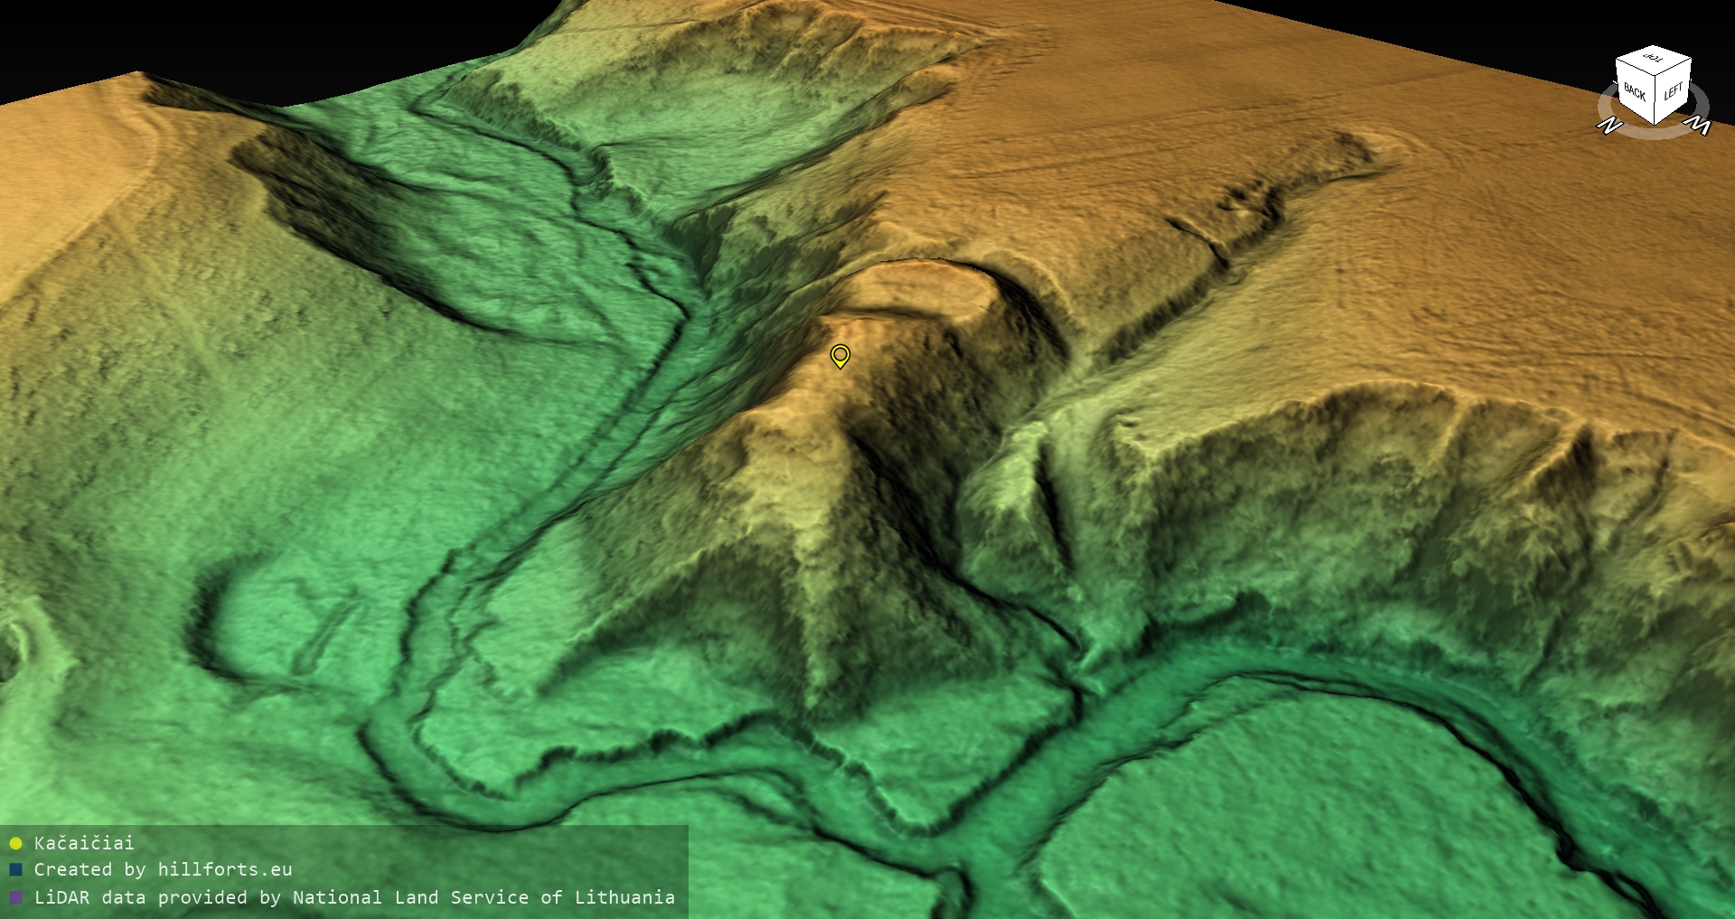
Task: Click the edge between TOP and BACK faces
Action: [x=1636, y=69]
